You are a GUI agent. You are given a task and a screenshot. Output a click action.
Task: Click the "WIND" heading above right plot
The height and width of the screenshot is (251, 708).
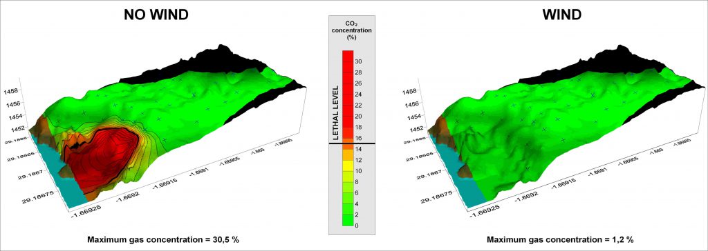click(x=561, y=15)
